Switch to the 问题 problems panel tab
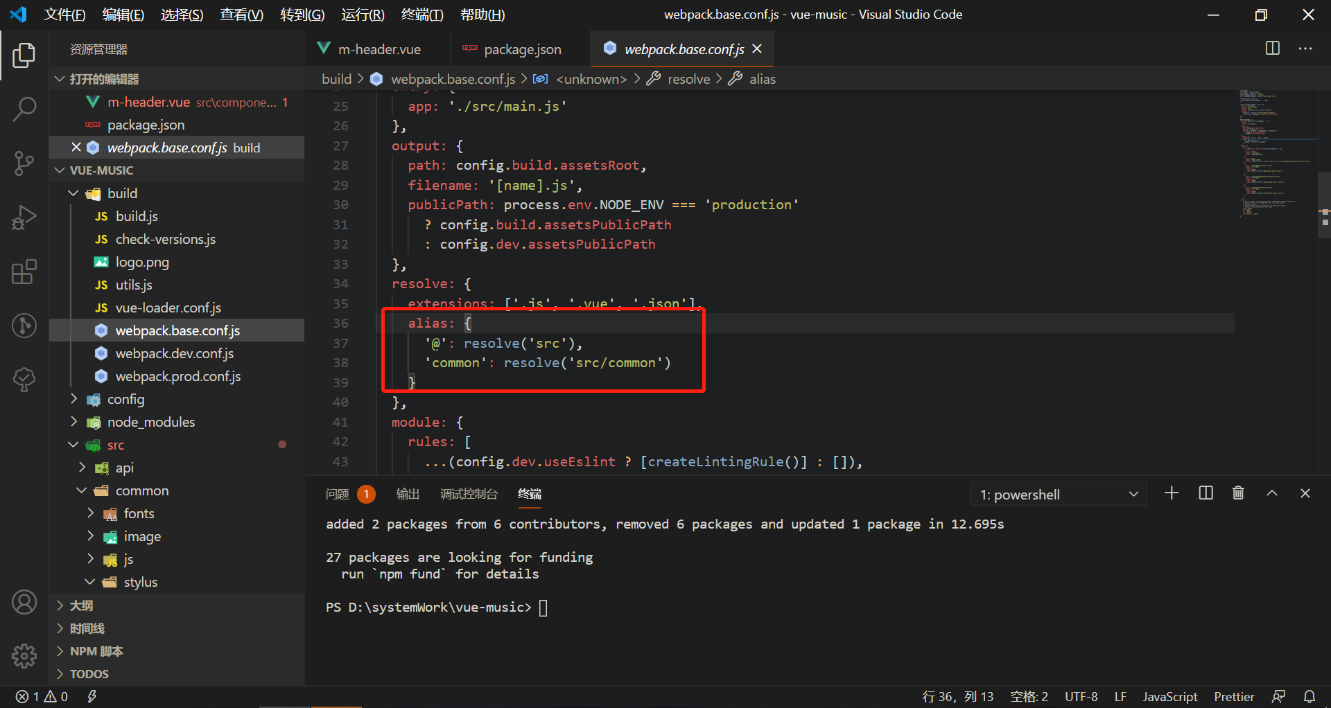 click(x=350, y=494)
